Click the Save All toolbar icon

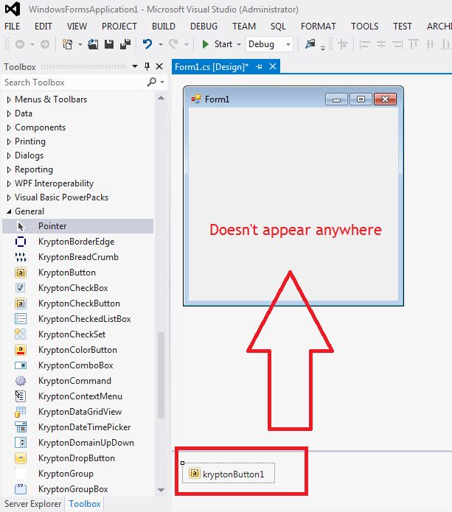pyautogui.click(x=125, y=44)
